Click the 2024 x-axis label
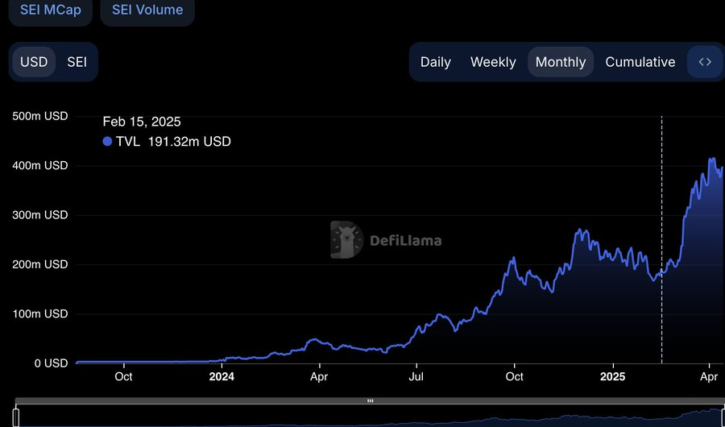This screenshot has height=427, width=725. tap(222, 376)
